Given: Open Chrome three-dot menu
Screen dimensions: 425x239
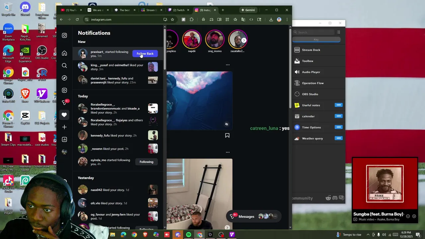Looking at the screenshot, I should click(x=287, y=20).
